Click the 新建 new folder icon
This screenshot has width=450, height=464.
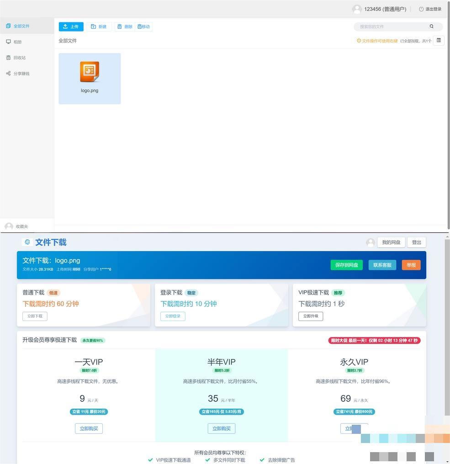[94, 26]
